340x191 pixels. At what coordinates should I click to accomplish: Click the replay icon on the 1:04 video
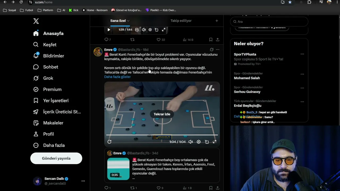[109, 142]
